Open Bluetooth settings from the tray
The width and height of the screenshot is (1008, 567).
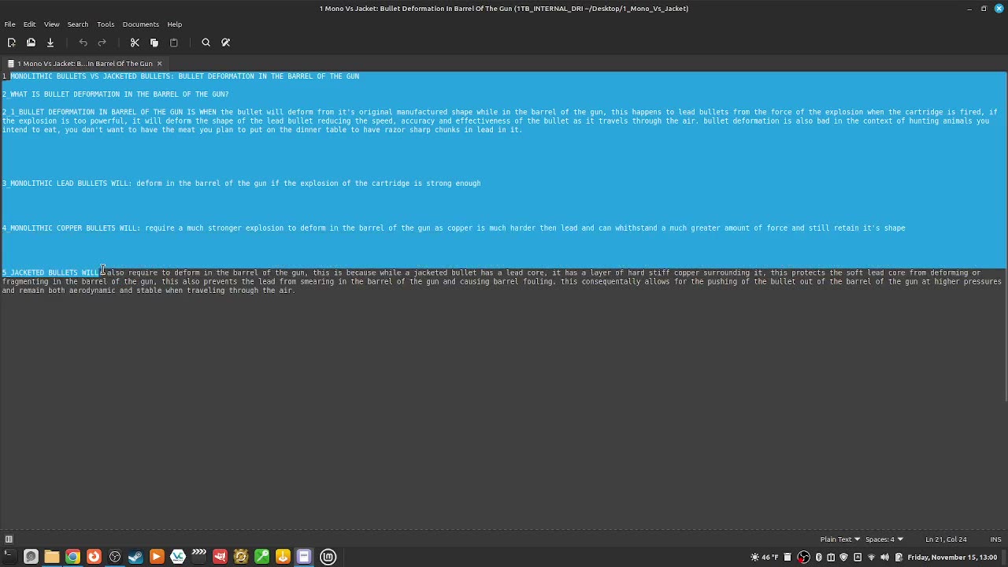[818, 557]
